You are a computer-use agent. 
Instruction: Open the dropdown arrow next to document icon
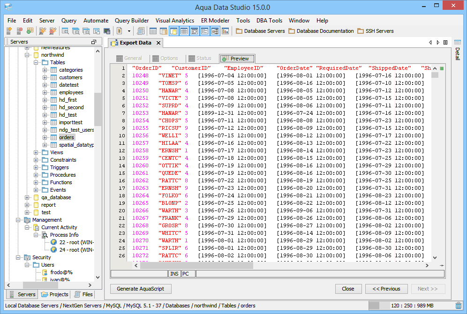[x=129, y=31]
